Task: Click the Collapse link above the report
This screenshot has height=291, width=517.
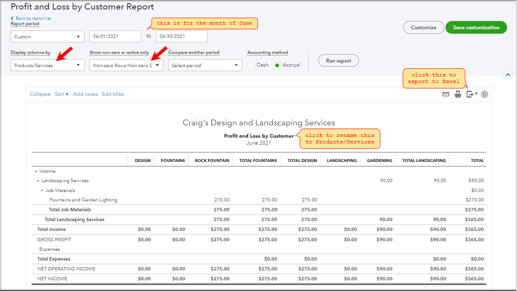Action: (x=40, y=94)
